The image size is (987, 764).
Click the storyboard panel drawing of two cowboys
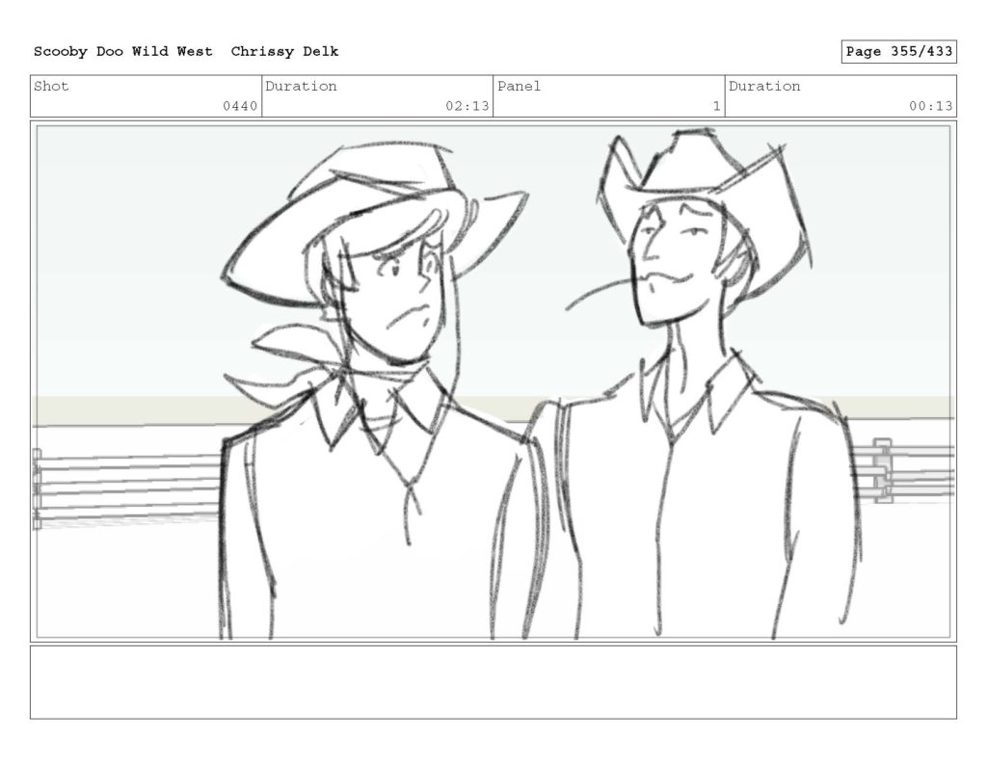point(493,382)
